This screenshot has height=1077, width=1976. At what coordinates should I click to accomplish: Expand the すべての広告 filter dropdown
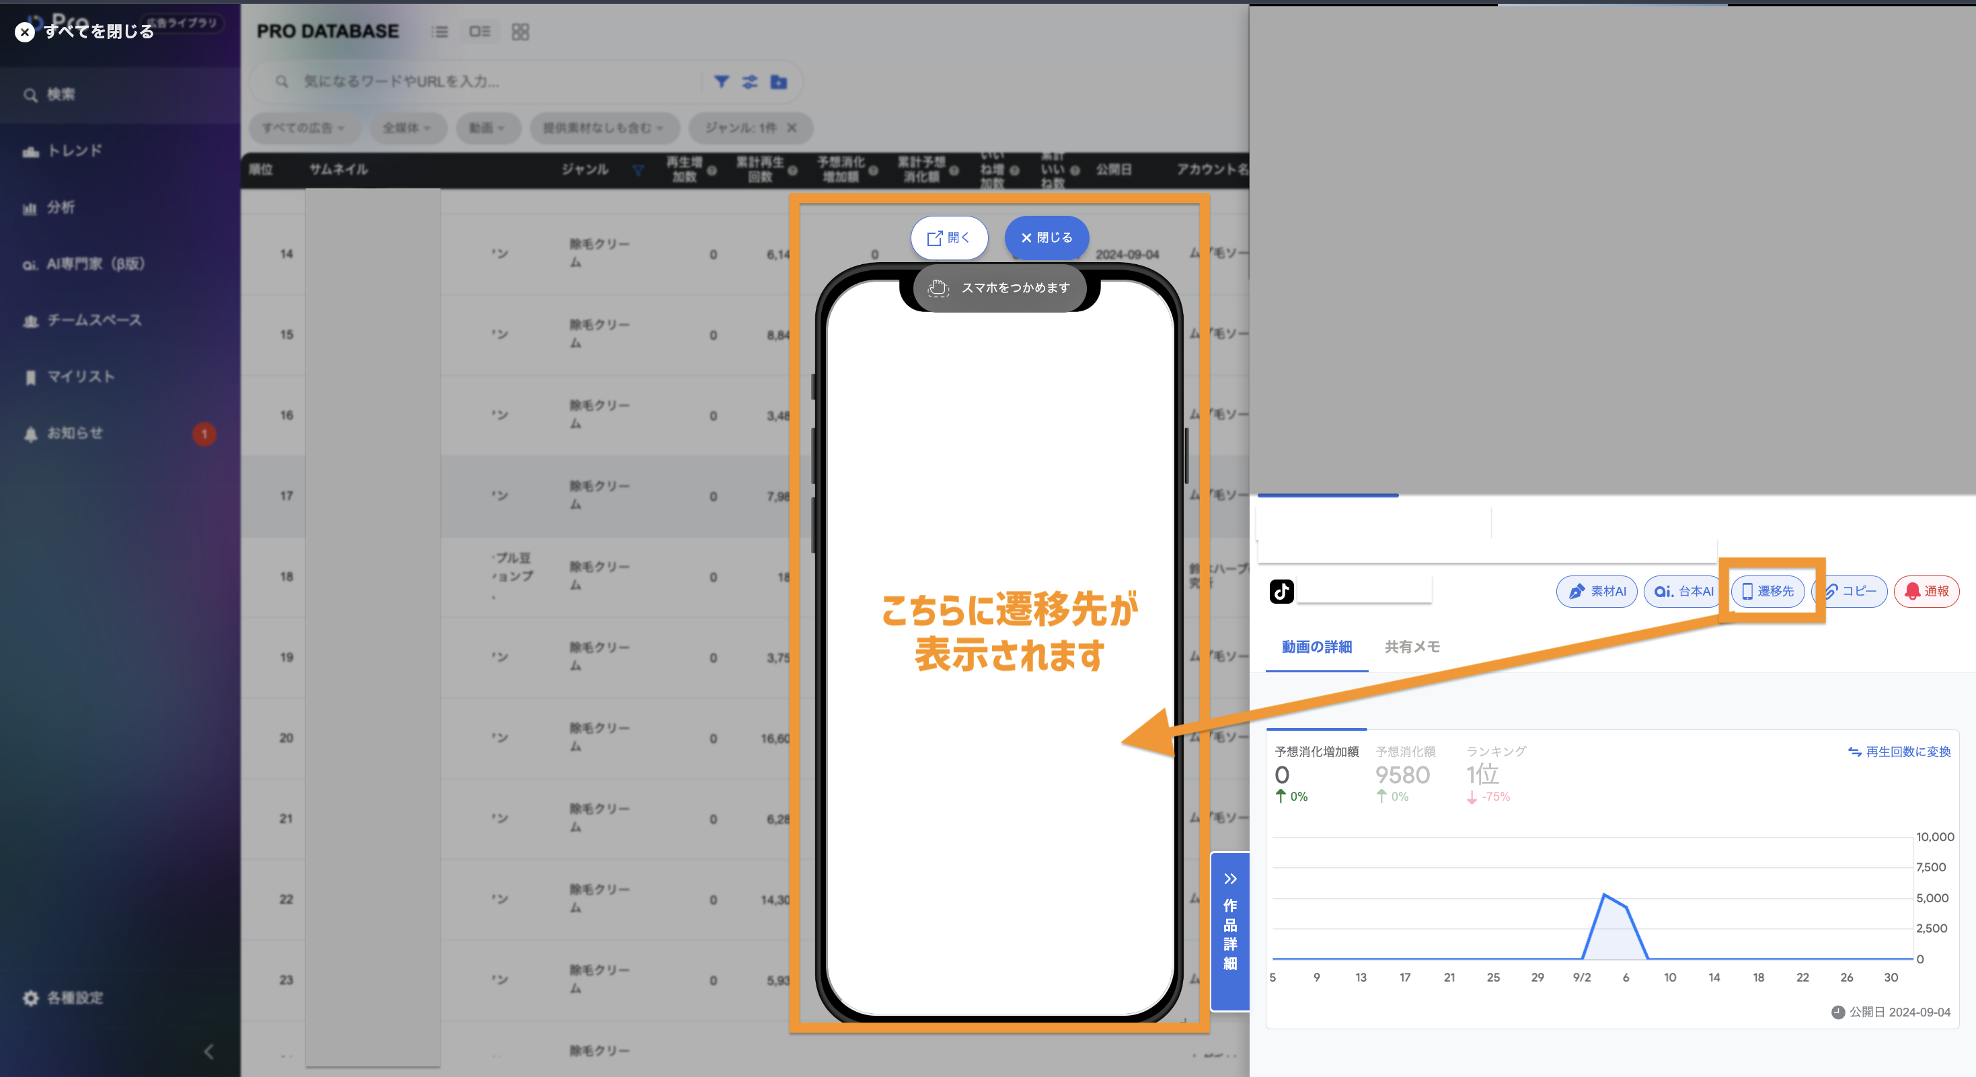[x=304, y=128]
